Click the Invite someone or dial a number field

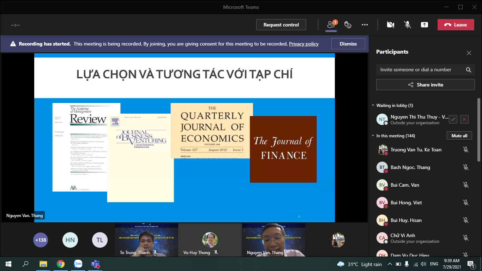pyautogui.click(x=426, y=70)
